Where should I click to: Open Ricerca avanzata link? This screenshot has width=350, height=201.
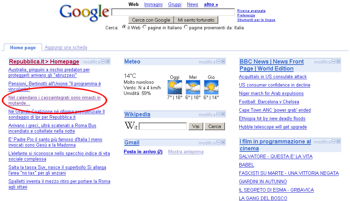click(251, 11)
